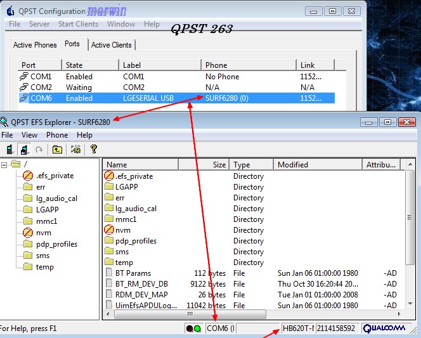The width and height of the screenshot is (421, 338).
Task: Click the Phone column header in Ports
Action: click(249, 65)
